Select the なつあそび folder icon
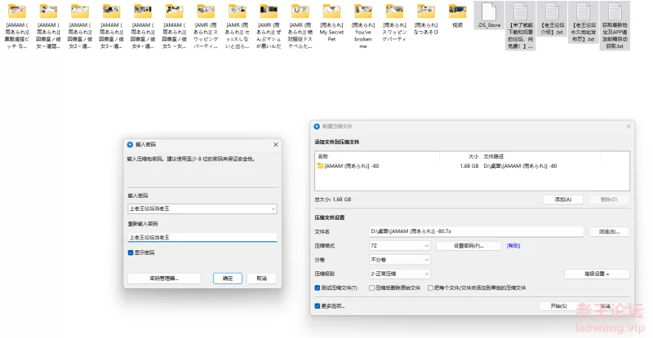The image size is (653, 338). pyautogui.click(x=426, y=11)
